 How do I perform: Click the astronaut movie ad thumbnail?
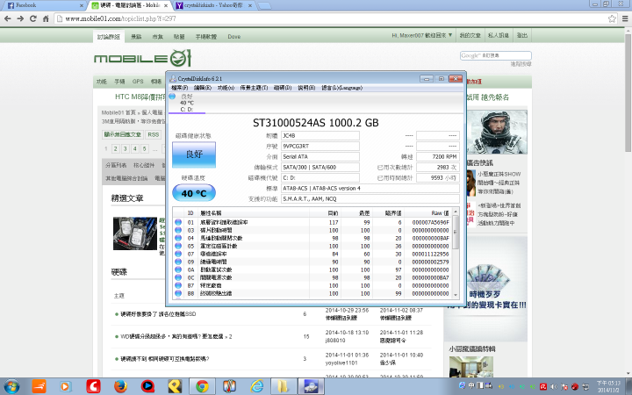coord(497,133)
